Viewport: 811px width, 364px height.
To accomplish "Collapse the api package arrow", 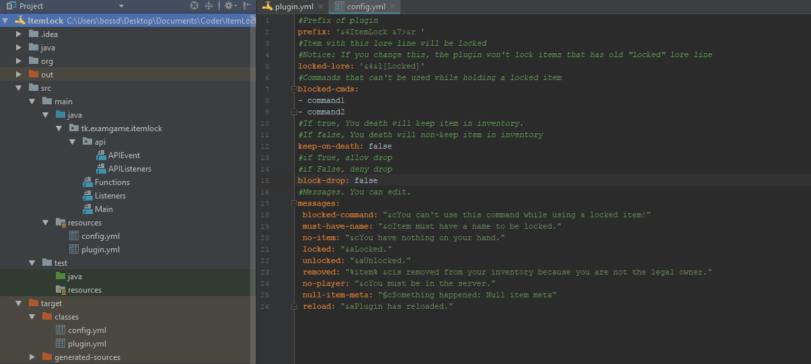I will 73,142.
